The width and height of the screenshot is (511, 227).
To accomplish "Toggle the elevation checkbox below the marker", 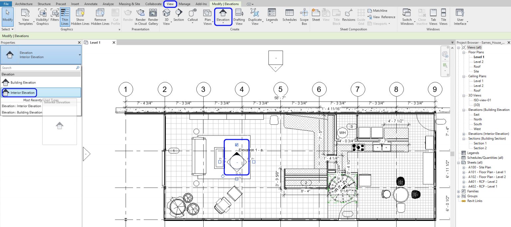I will (x=237, y=179).
